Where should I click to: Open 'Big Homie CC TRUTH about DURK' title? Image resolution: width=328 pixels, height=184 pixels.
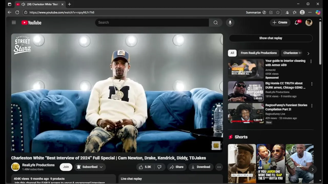(x=285, y=85)
